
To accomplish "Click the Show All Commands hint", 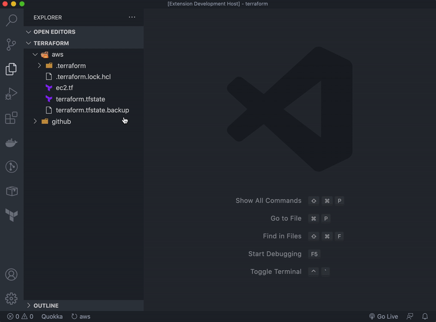I will (x=268, y=201).
